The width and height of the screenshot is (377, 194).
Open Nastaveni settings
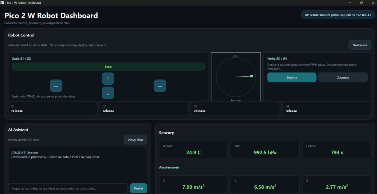point(360,45)
